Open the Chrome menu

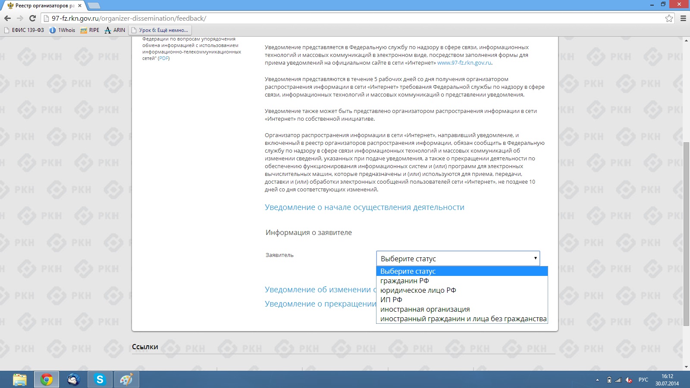(683, 18)
